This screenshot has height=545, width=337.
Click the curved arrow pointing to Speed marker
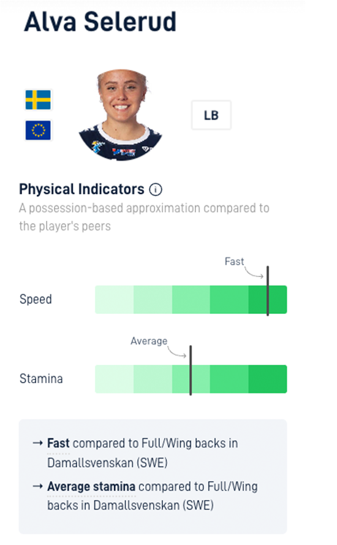coord(254,272)
